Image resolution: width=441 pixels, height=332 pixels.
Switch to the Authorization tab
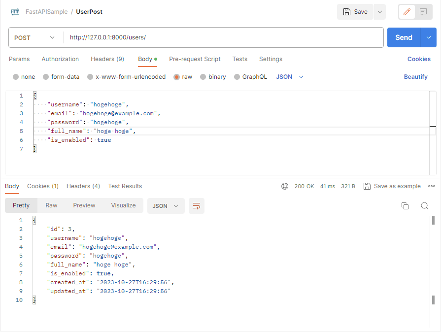coord(60,59)
